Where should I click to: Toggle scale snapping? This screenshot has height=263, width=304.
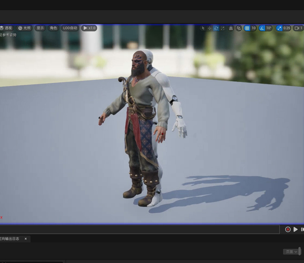click(x=279, y=28)
